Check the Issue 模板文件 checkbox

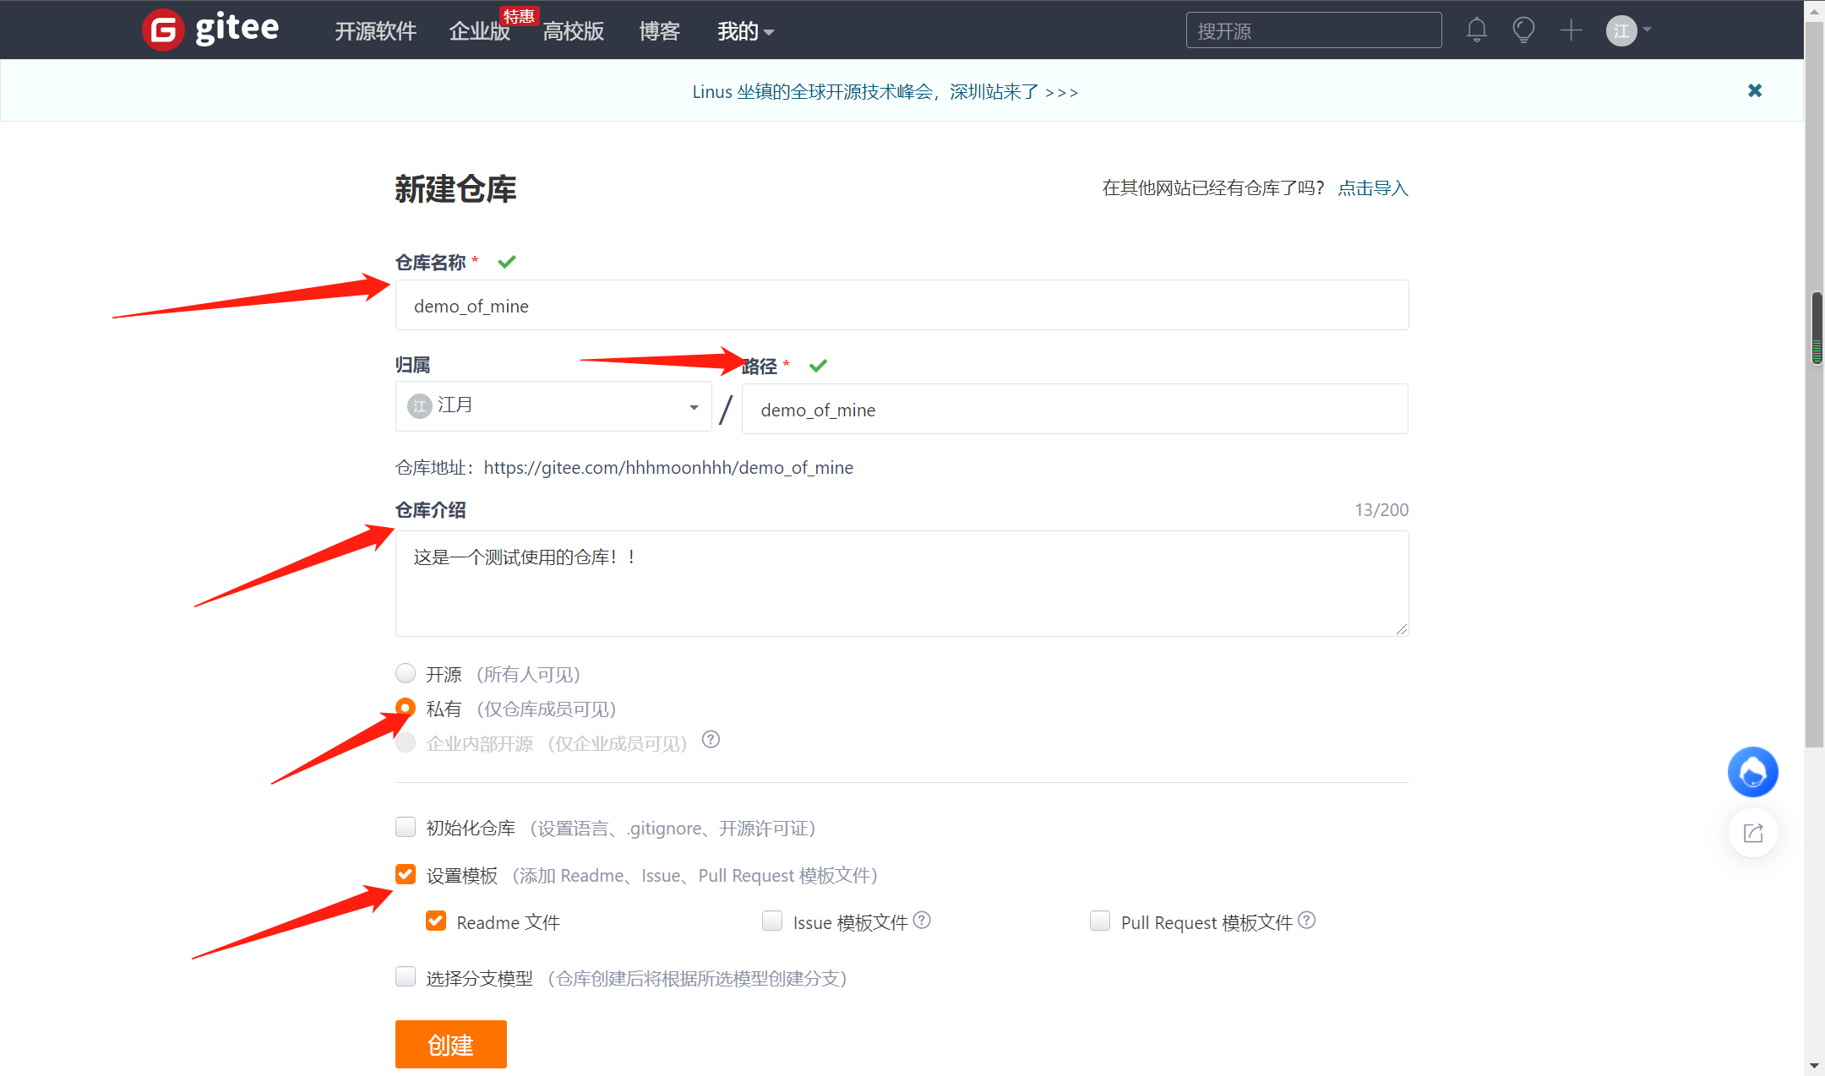tap(772, 921)
